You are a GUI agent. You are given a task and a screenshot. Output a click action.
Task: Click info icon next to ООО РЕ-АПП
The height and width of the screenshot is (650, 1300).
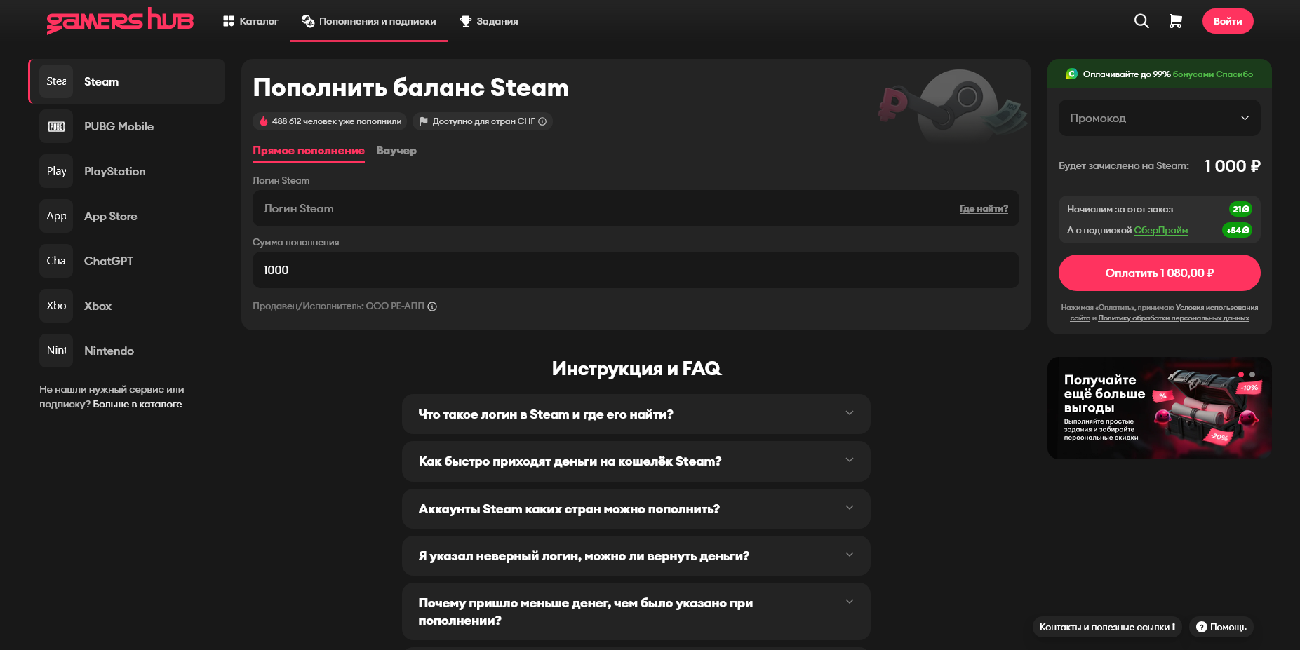pos(432,306)
